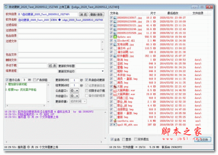Viewport: 218px width, 155px height.
Task: Click the image icon of 20200512151526.jpg
Action: [115, 33]
